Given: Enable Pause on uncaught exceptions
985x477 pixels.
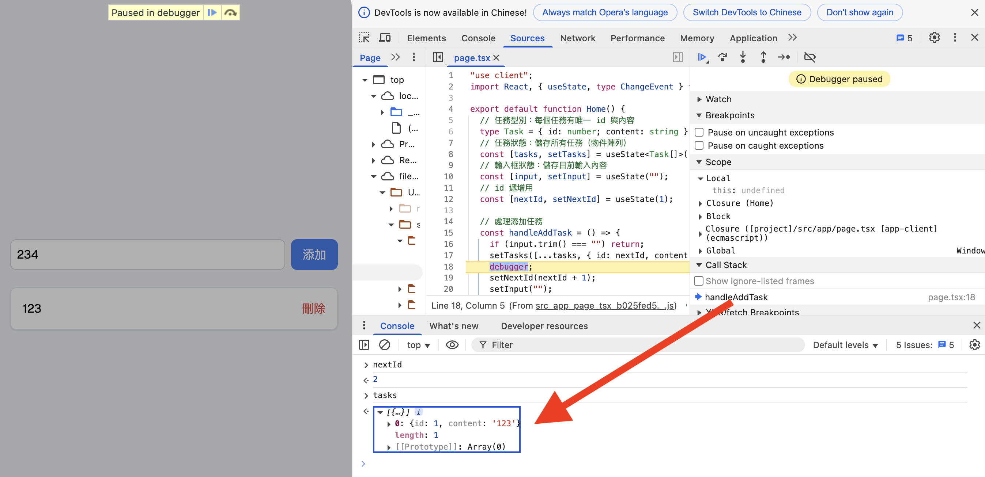Looking at the screenshot, I should tap(699, 132).
